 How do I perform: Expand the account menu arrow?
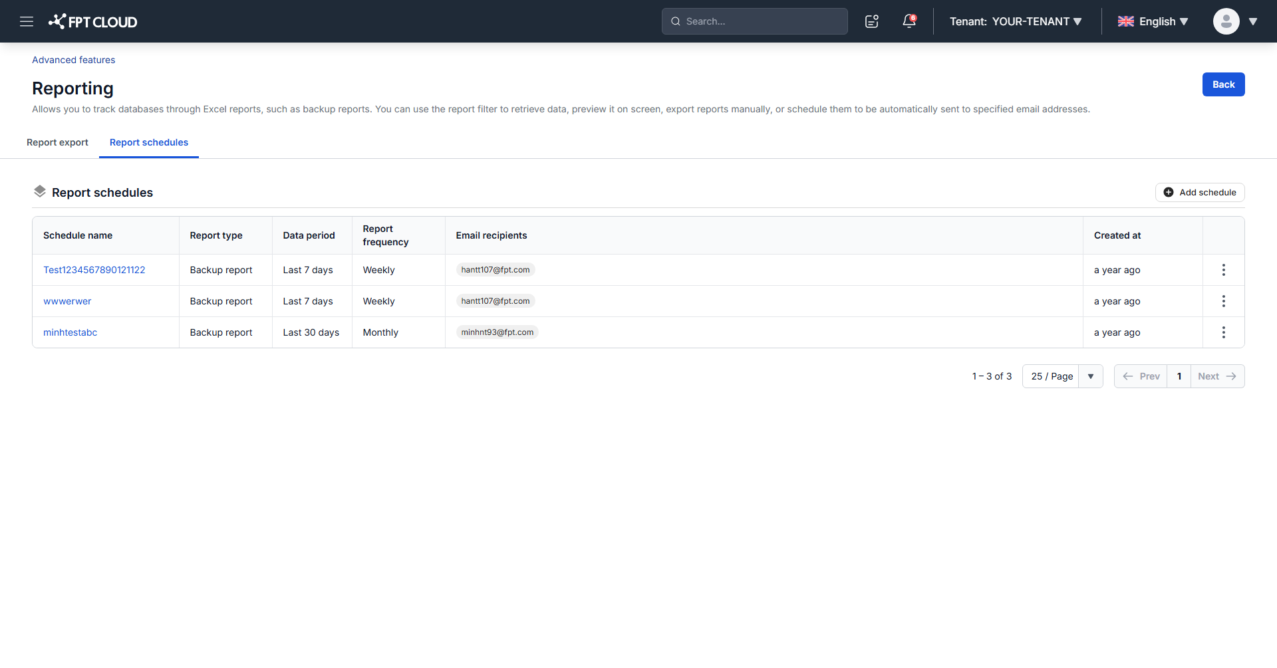pyautogui.click(x=1253, y=21)
